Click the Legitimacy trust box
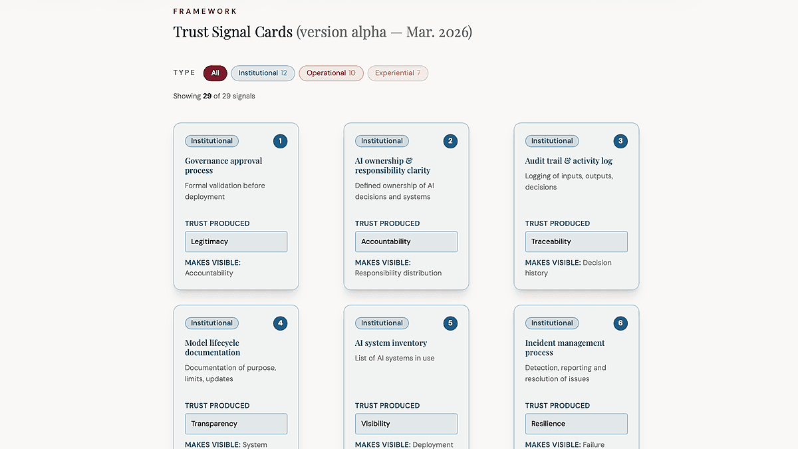The image size is (798, 449). coord(236,241)
